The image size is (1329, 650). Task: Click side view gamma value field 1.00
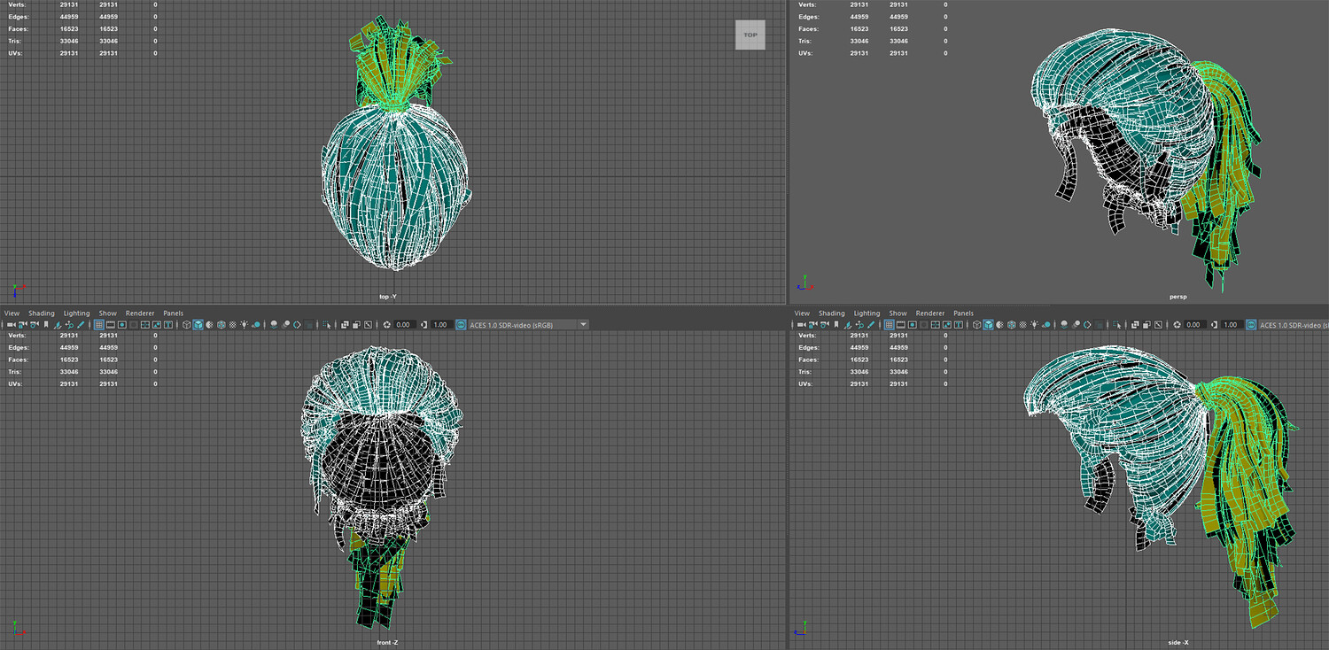click(x=1232, y=325)
